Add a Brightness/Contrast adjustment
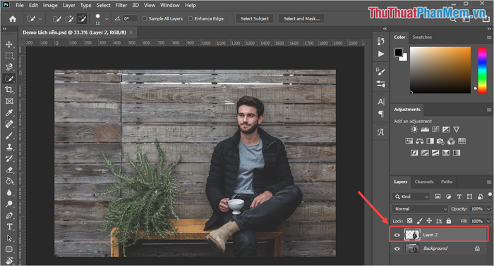Viewport: 494px width, 266px height. click(x=414, y=129)
